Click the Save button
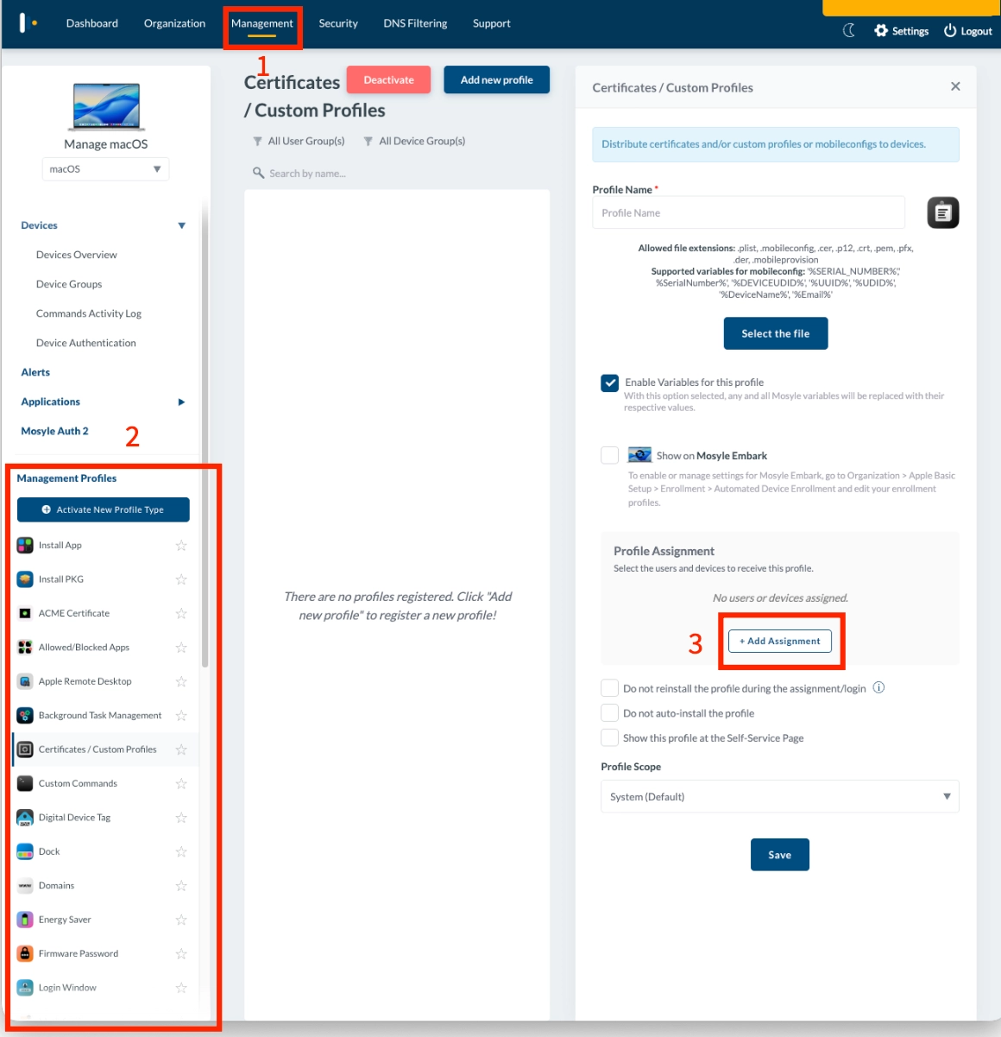1001x1037 pixels. [x=779, y=855]
